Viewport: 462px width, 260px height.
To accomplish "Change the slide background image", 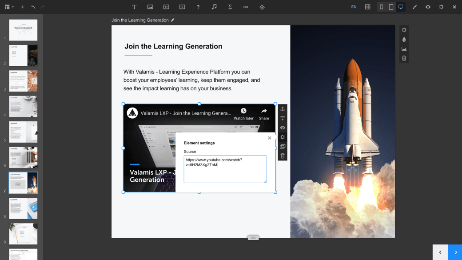I will click(x=404, y=49).
